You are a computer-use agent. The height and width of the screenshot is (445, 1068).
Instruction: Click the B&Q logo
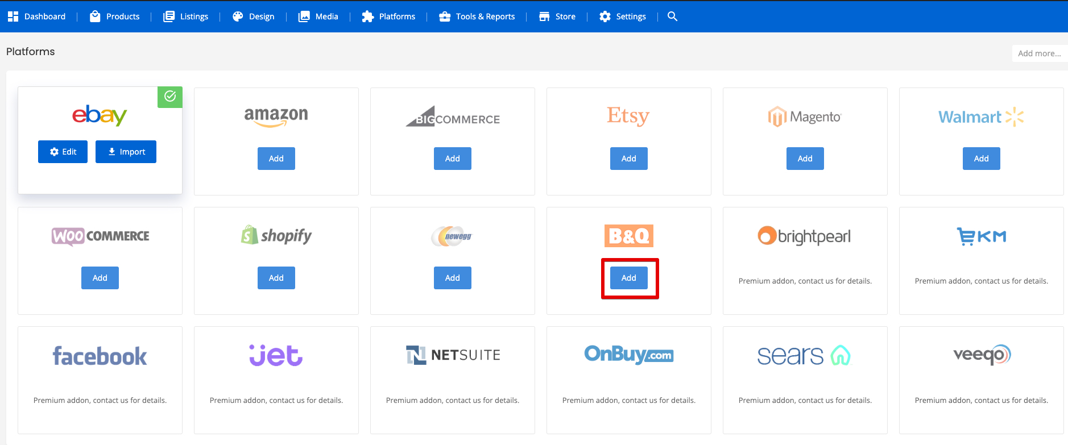pyautogui.click(x=629, y=236)
